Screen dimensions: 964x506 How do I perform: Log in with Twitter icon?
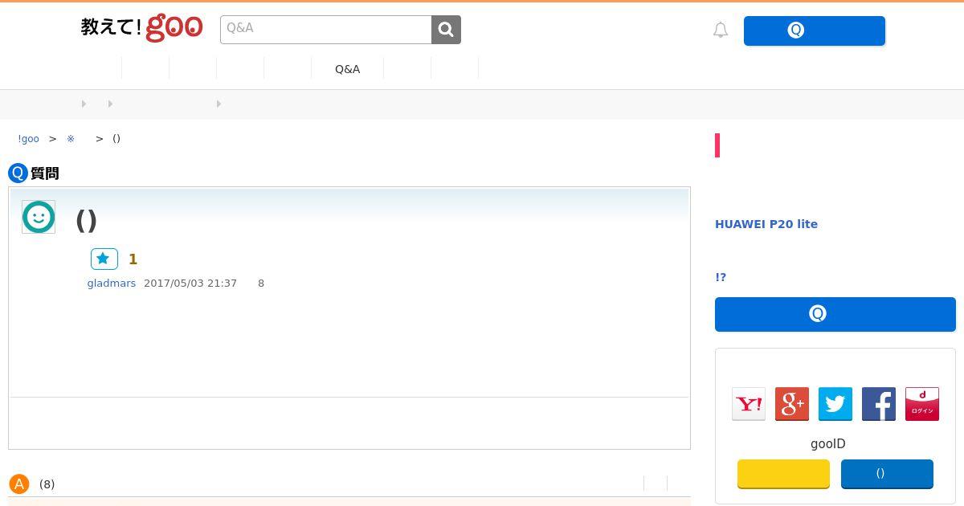click(x=835, y=404)
